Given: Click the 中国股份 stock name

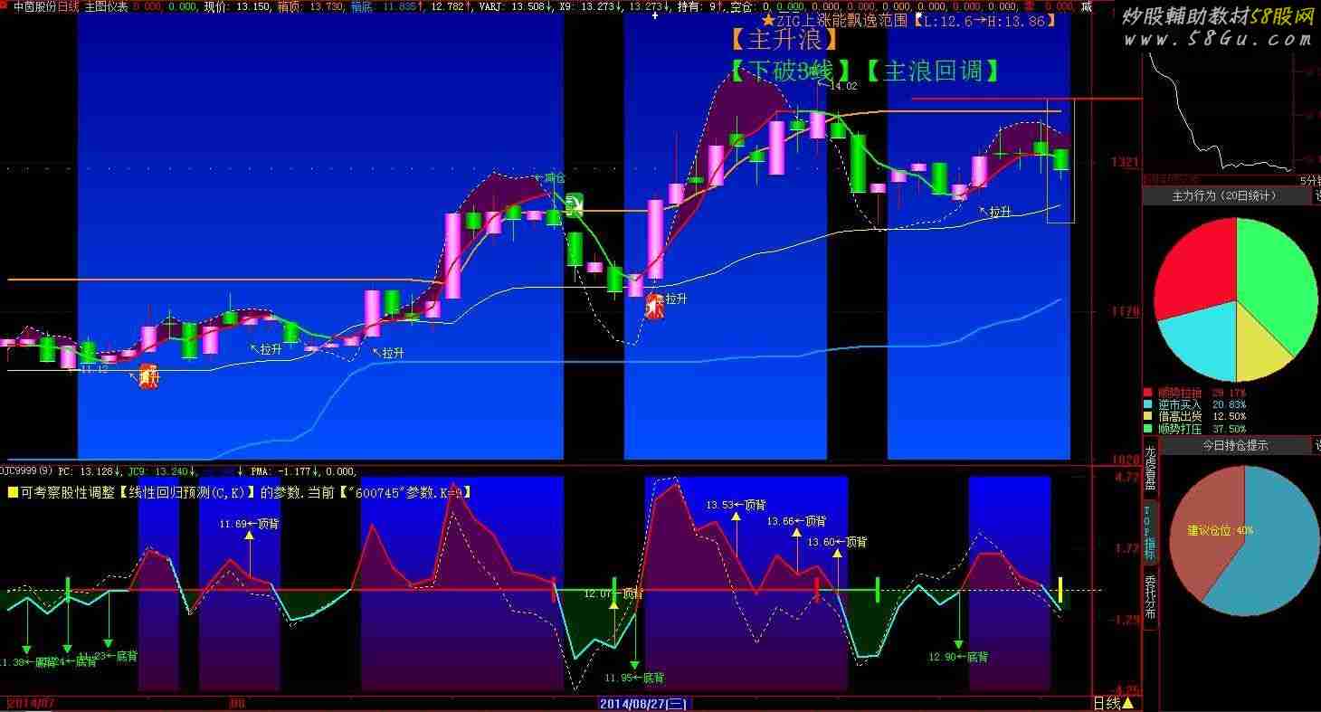Looking at the screenshot, I should 36,6.
